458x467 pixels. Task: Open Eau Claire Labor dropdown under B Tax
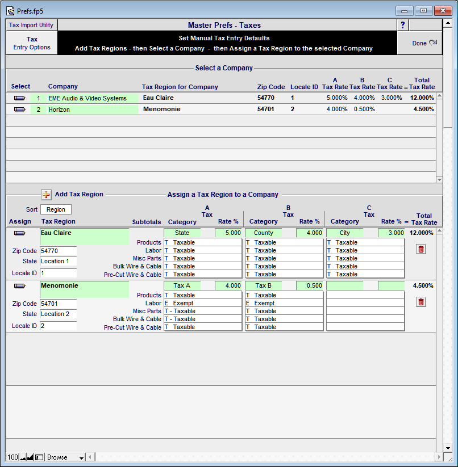click(284, 250)
